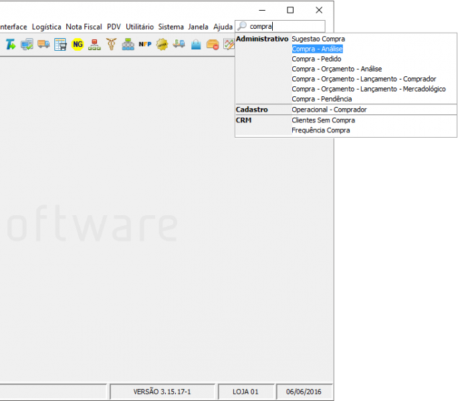The width and height of the screenshot is (458, 401).
Task: Select 'Compra - Pendência' search result
Action: [x=322, y=99]
